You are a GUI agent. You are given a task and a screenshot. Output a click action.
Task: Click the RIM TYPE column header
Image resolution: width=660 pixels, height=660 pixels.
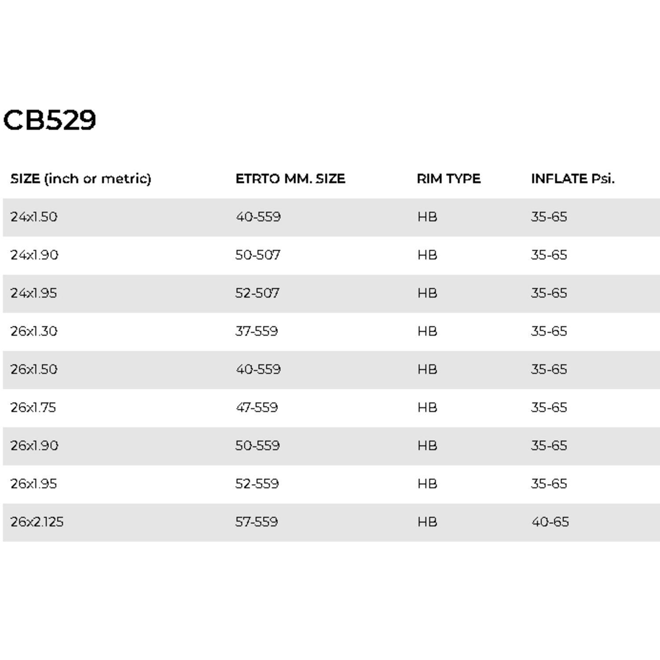448,179
